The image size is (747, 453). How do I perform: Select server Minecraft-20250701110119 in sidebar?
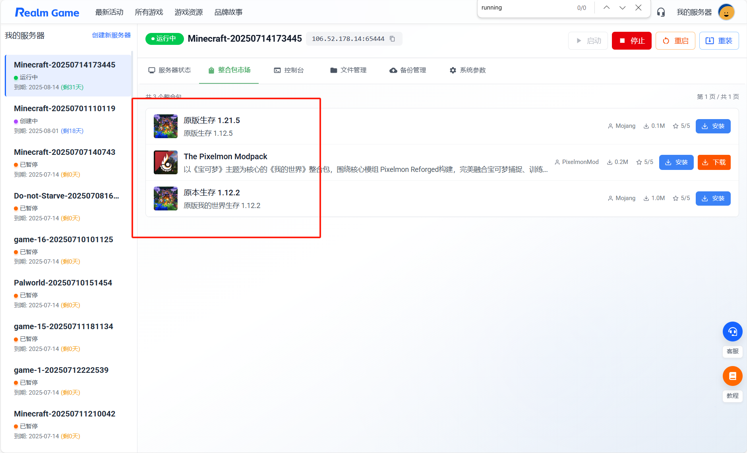[x=68, y=119]
